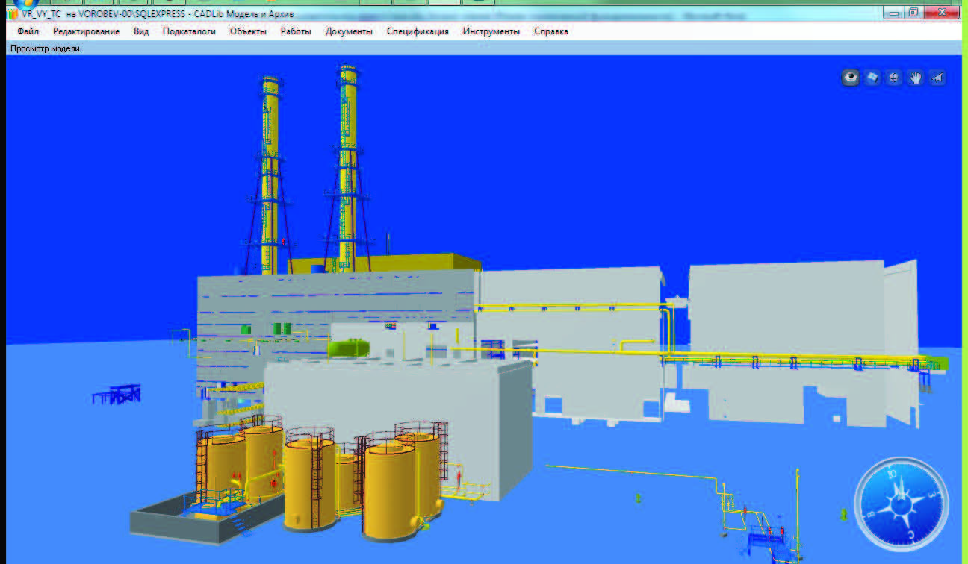
Task: Click the Просмотр модели panel header
Action: coord(45,48)
